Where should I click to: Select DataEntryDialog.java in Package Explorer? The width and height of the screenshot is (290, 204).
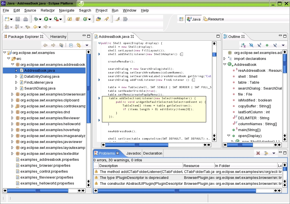42,77
